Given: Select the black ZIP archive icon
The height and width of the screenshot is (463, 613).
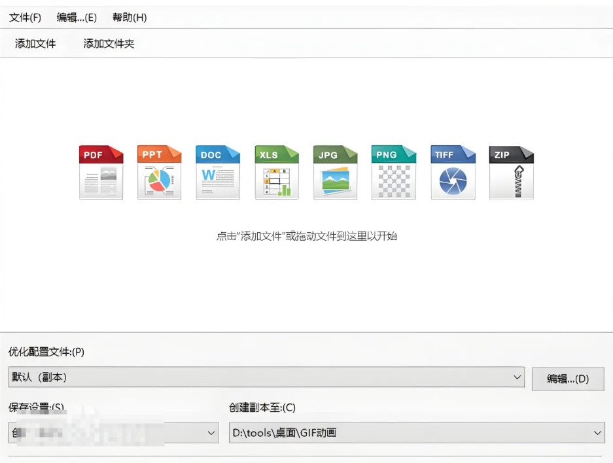Looking at the screenshot, I should click(x=512, y=172).
